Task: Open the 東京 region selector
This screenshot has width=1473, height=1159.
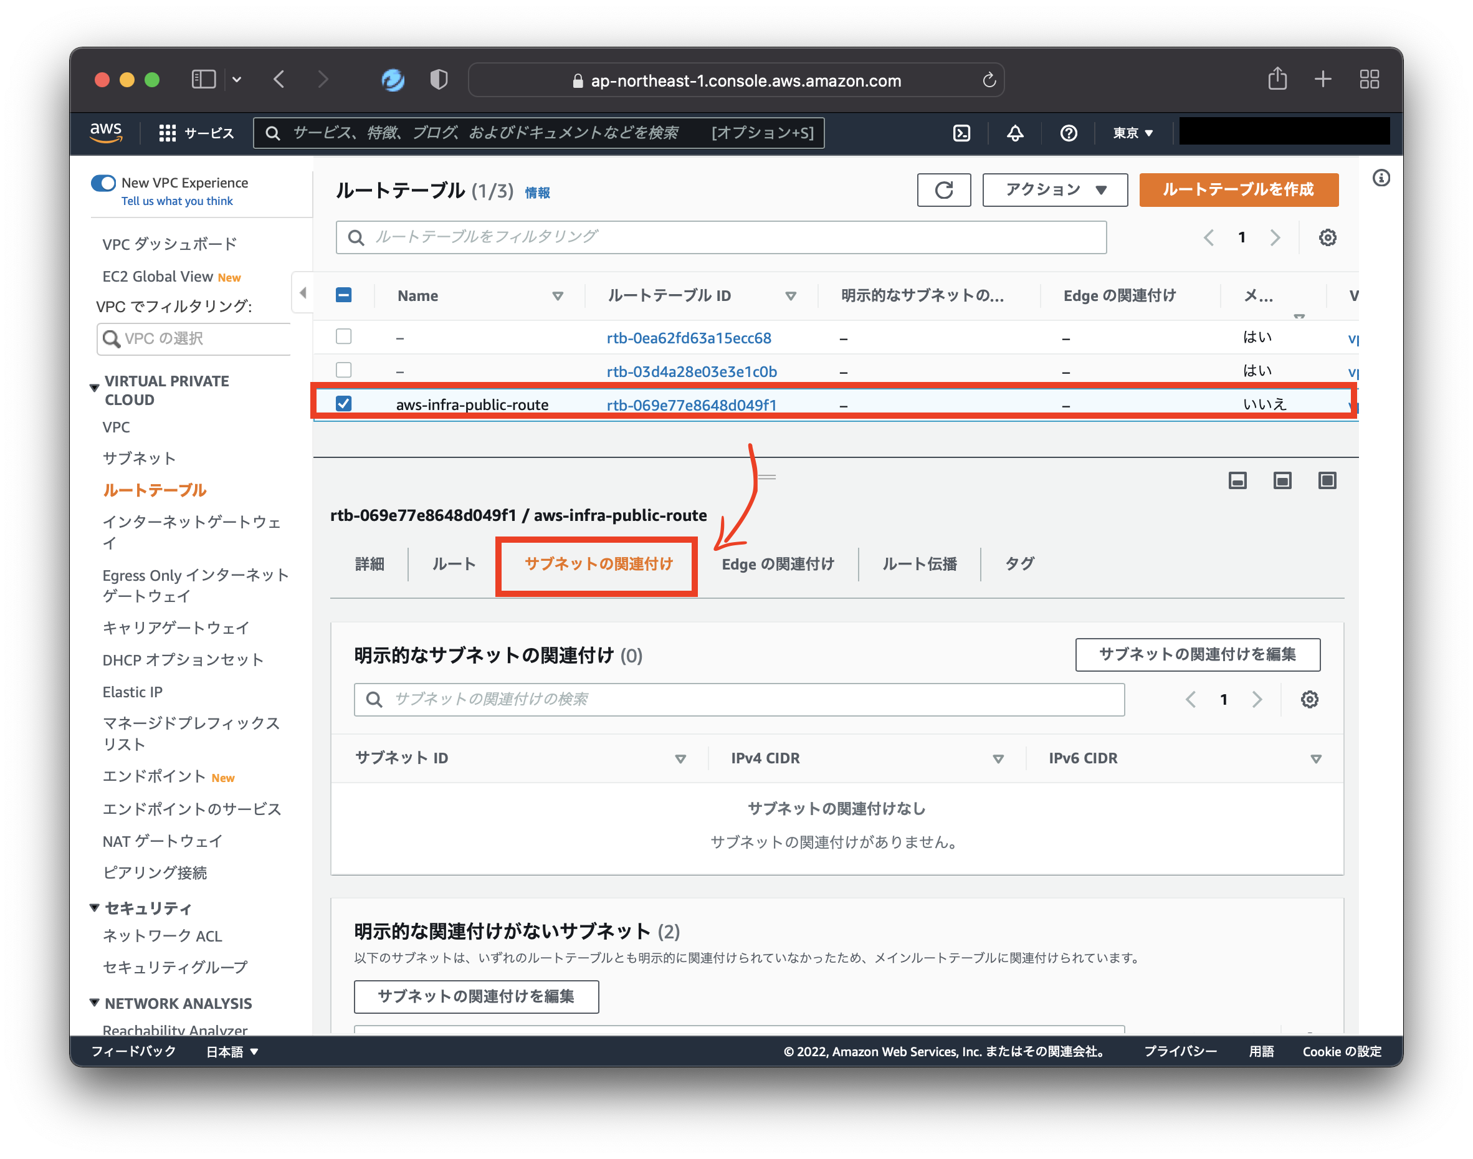Action: pyautogui.click(x=1132, y=133)
